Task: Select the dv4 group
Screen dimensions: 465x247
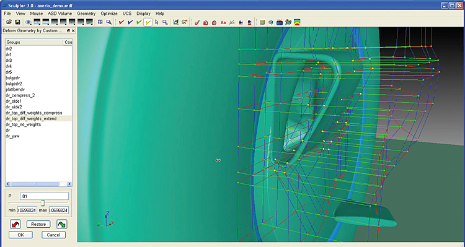Action: click(x=38, y=66)
